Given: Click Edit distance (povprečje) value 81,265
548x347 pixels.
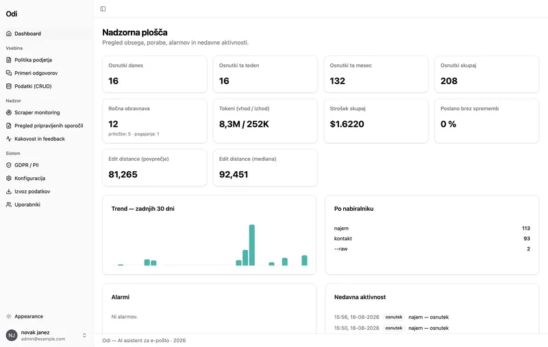Looking at the screenshot, I should click(x=123, y=175).
